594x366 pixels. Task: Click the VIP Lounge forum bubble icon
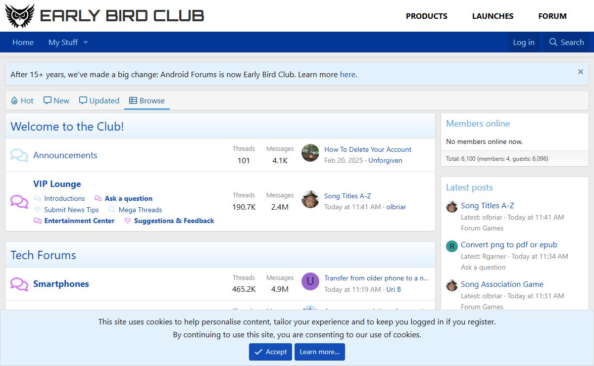[x=19, y=202]
